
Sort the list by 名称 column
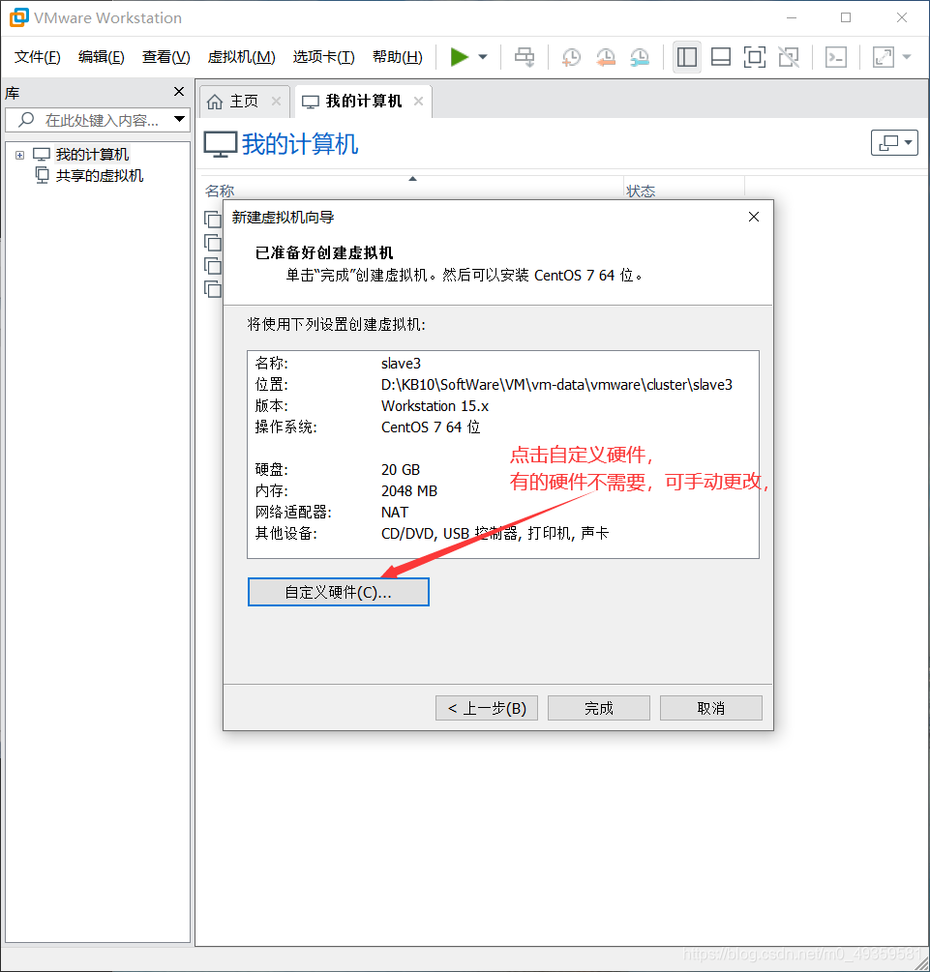(220, 191)
